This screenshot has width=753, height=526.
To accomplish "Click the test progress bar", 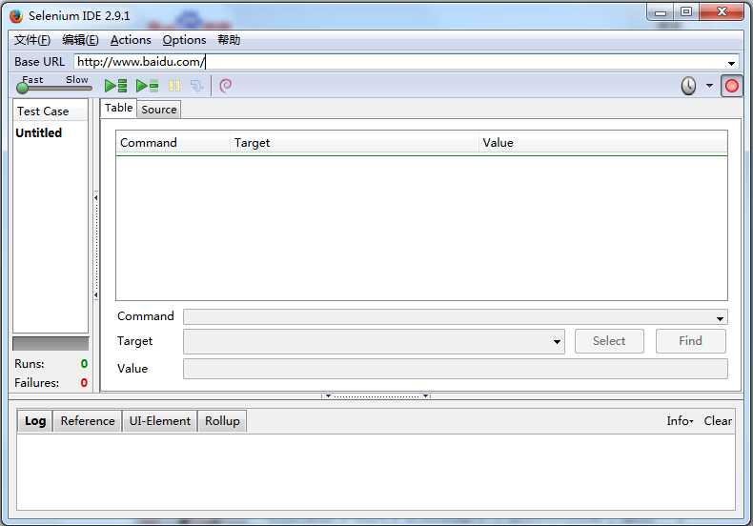I will coord(51,344).
